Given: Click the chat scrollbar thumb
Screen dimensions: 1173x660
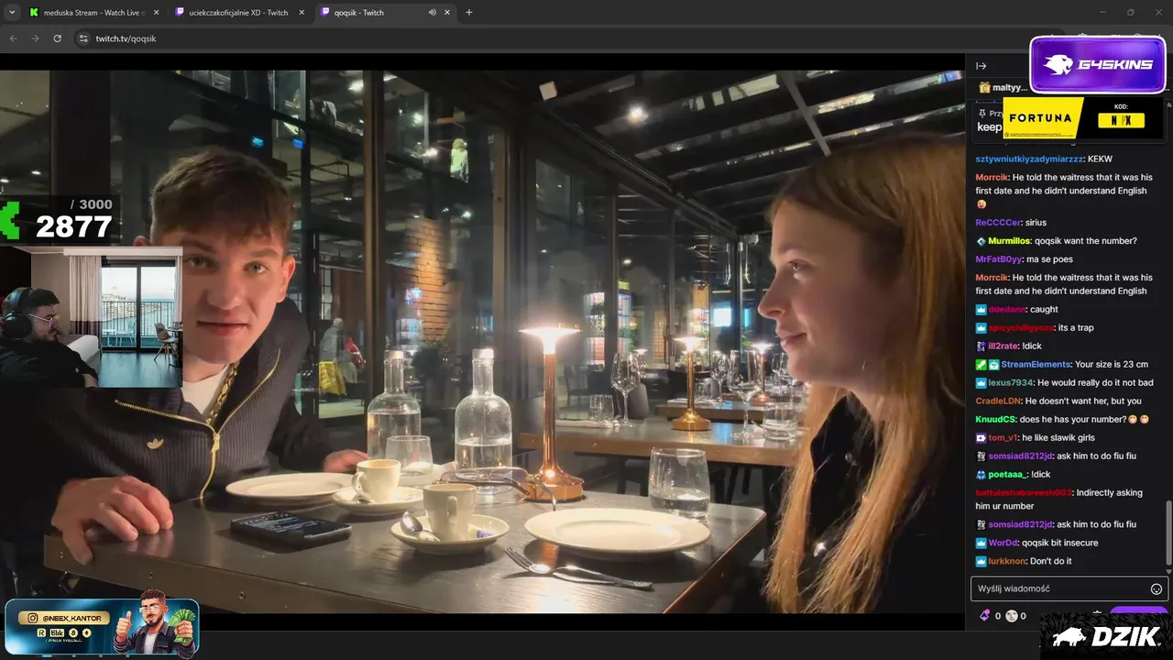Looking at the screenshot, I should [1168, 533].
